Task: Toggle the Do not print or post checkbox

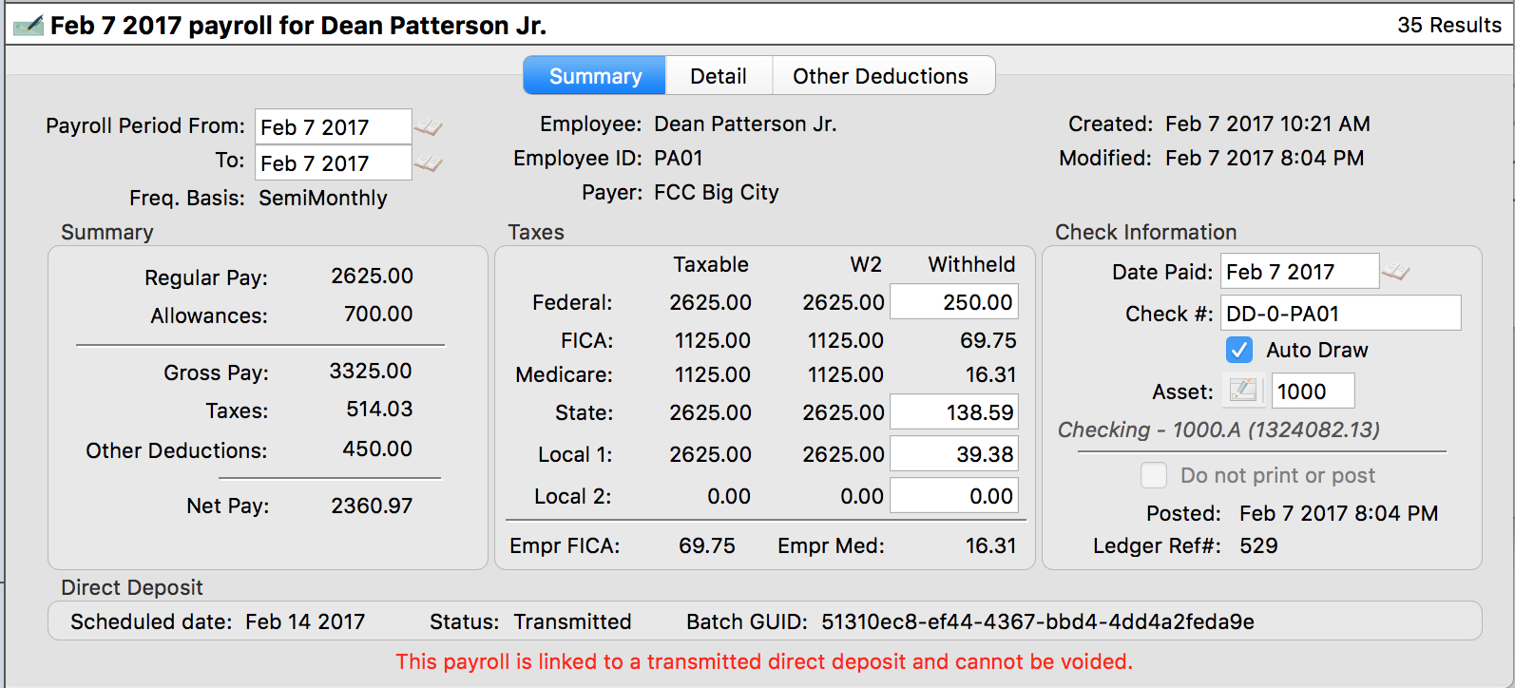Action: (1154, 475)
